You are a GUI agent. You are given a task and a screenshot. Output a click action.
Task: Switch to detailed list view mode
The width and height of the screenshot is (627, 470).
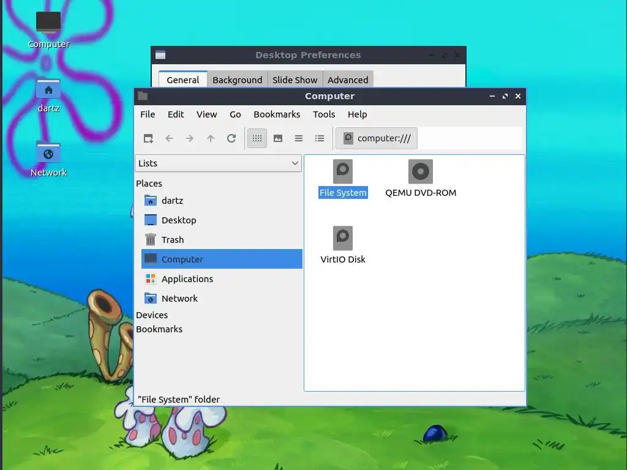(x=320, y=138)
